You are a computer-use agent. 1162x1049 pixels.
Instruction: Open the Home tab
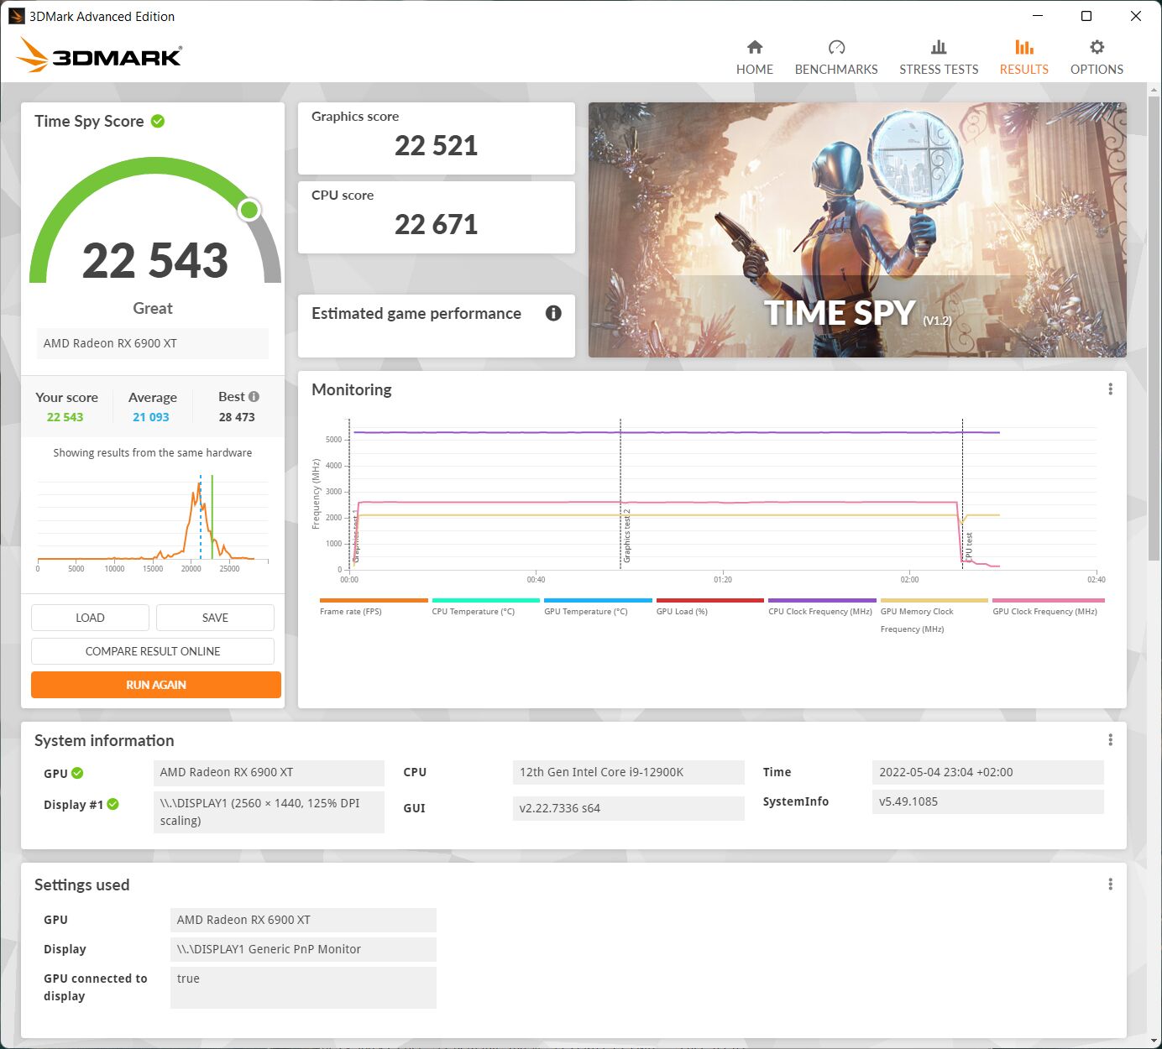pos(754,58)
